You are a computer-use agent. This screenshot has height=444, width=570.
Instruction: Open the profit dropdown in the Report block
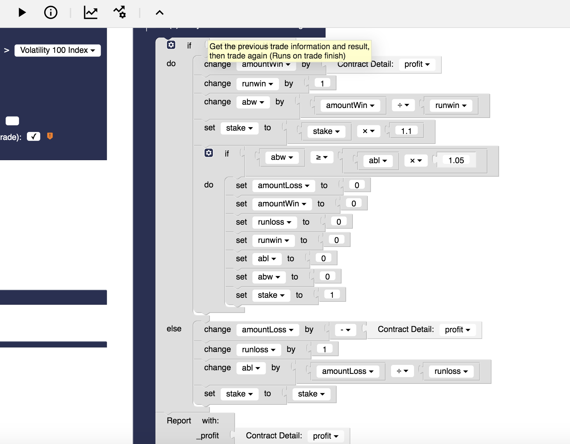tap(325, 436)
